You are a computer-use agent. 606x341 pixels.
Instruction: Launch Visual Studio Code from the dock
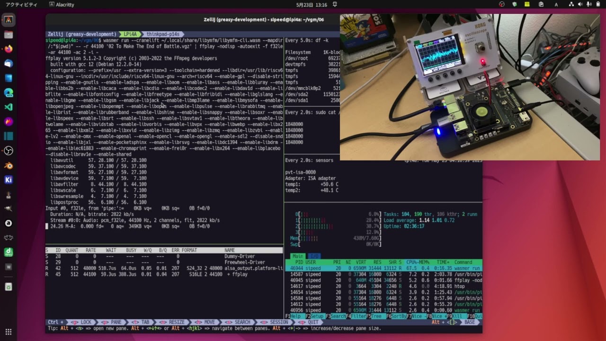click(x=9, y=107)
